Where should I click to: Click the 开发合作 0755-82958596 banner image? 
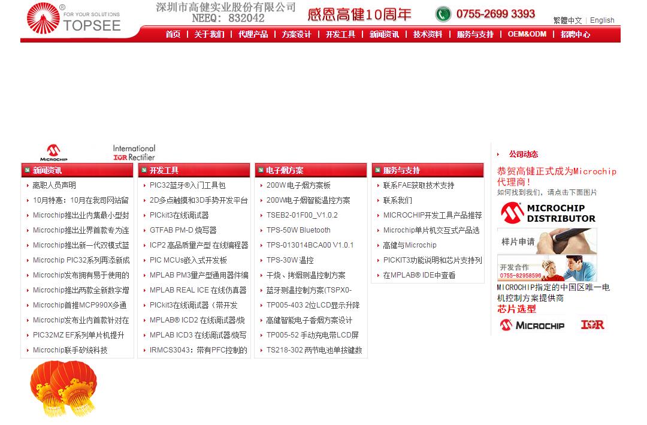click(547, 269)
